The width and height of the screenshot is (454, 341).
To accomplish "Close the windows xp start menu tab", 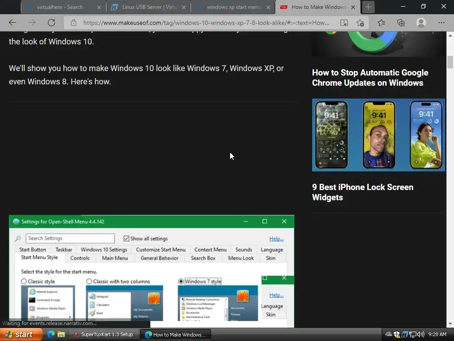I will pos(268,7).
